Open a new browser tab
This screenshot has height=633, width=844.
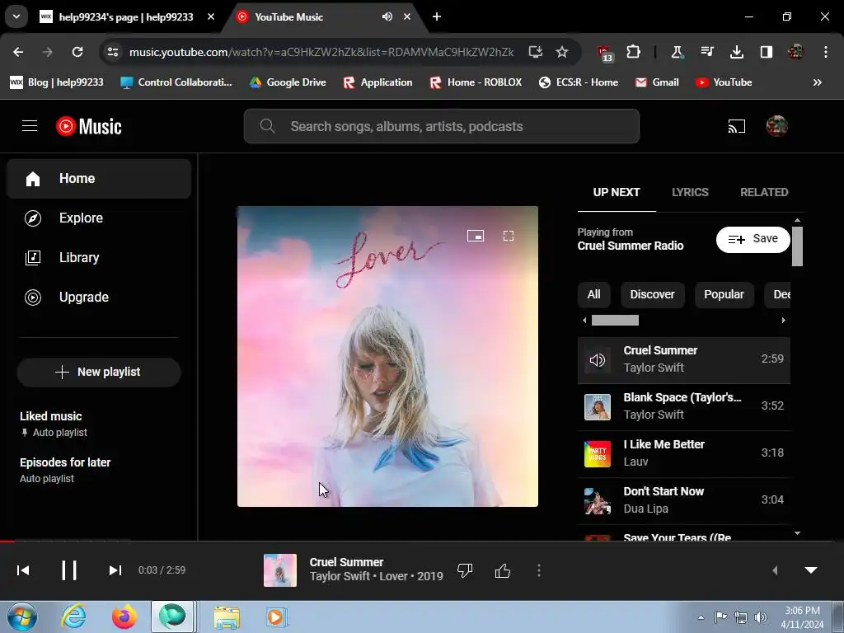(x=437, y=16)
